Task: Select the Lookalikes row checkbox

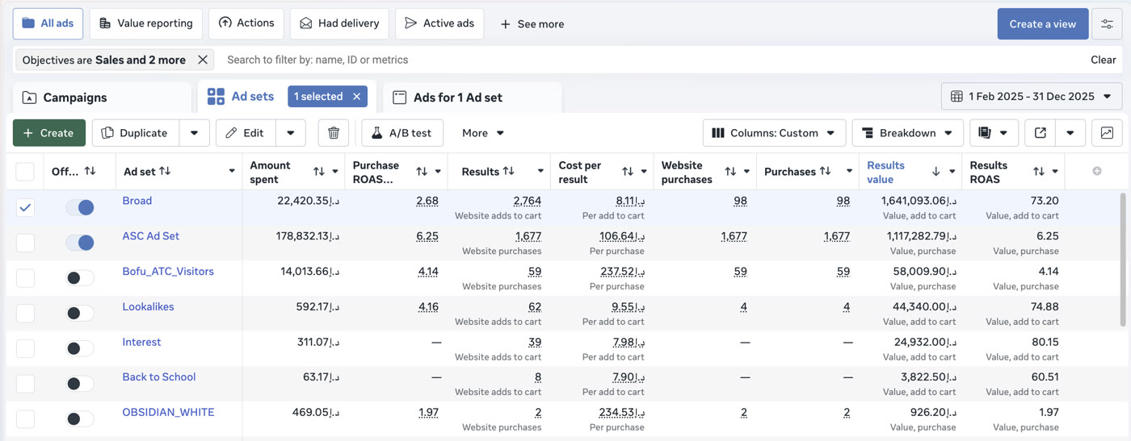Action: tap(25, 314)
